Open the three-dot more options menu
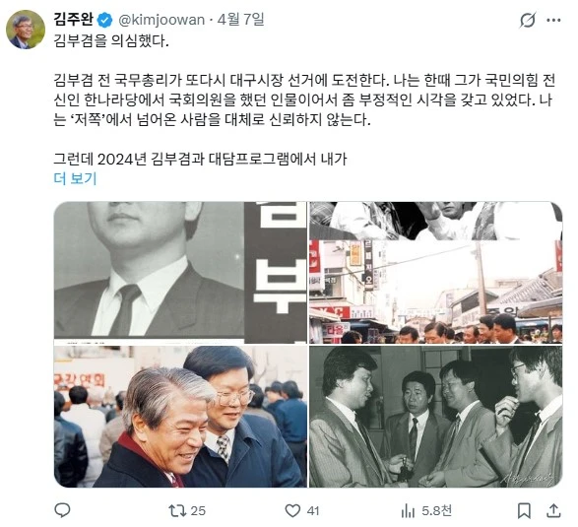578x527 pixels. 553,20
